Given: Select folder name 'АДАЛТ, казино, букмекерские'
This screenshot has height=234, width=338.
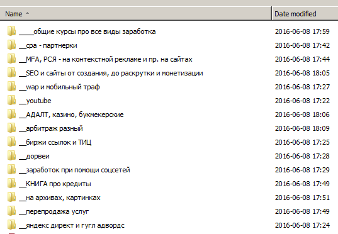Looking at the screenshot, I should 71,114.
